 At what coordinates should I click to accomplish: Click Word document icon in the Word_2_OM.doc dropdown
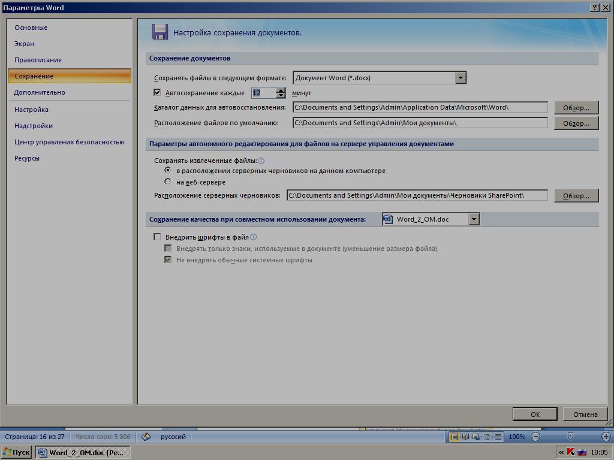[x=388, y=219]
